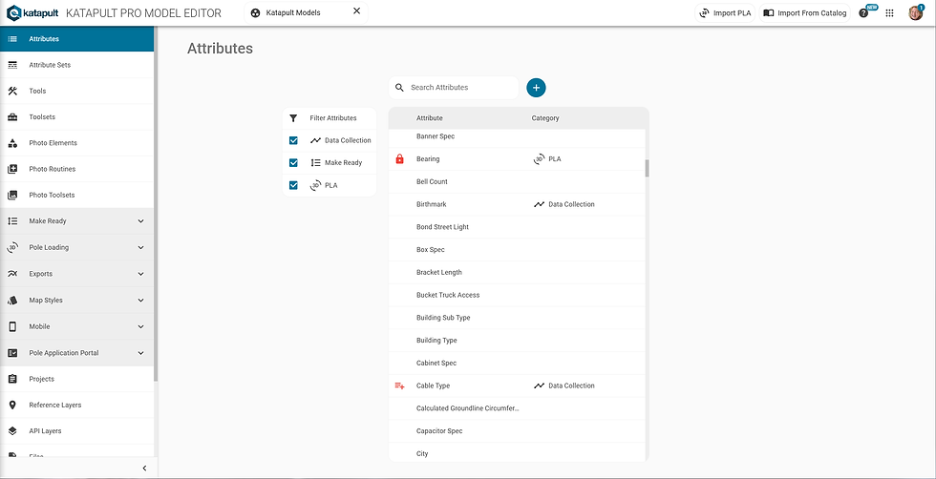This screenshot has width=936, height=479.
Task: Collapse the sidebar with left arrow
Action: 144,469
